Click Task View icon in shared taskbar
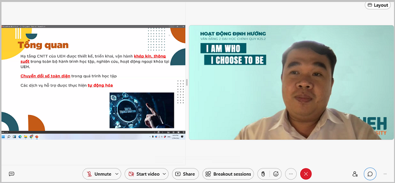The image size is (395, 183). [x=14, y=137]
